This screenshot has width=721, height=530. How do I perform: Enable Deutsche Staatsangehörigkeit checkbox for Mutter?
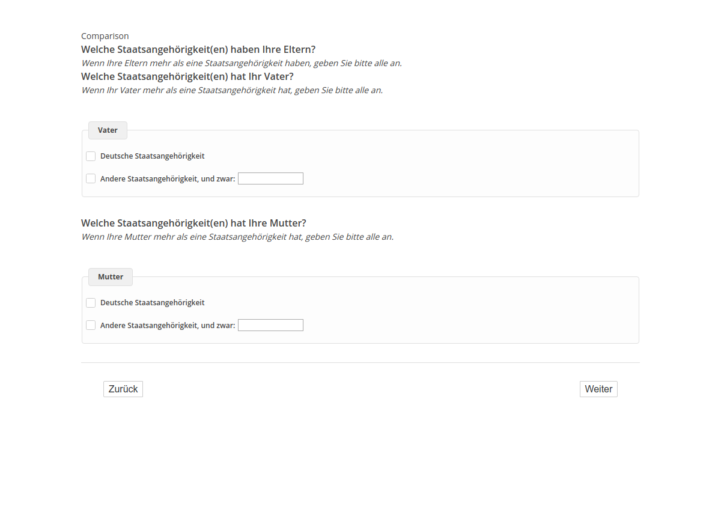coord(91,303)
